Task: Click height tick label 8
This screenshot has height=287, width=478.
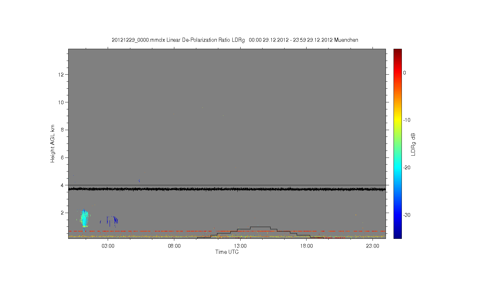Action: (62, 130)
